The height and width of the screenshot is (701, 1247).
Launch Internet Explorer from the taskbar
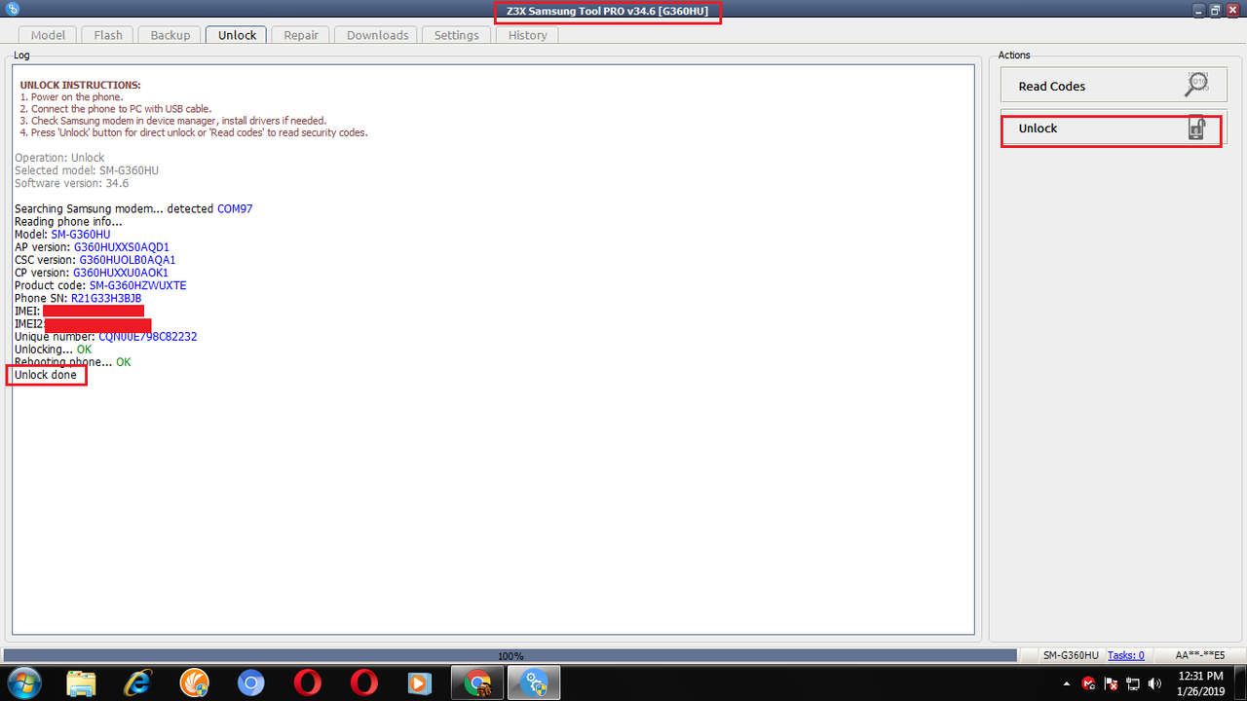[x=138, y=683]
